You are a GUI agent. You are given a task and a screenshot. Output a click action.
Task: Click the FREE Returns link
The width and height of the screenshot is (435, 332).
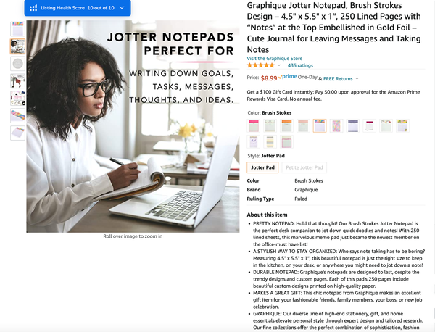pos(338,79)
